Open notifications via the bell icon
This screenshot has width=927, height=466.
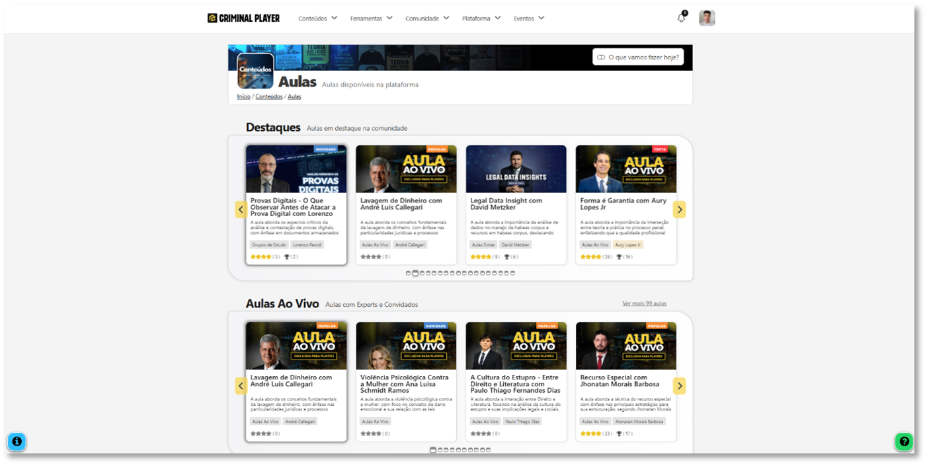coord(681,18)
